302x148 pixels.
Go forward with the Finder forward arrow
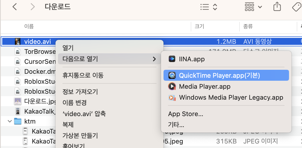[32, 7]
